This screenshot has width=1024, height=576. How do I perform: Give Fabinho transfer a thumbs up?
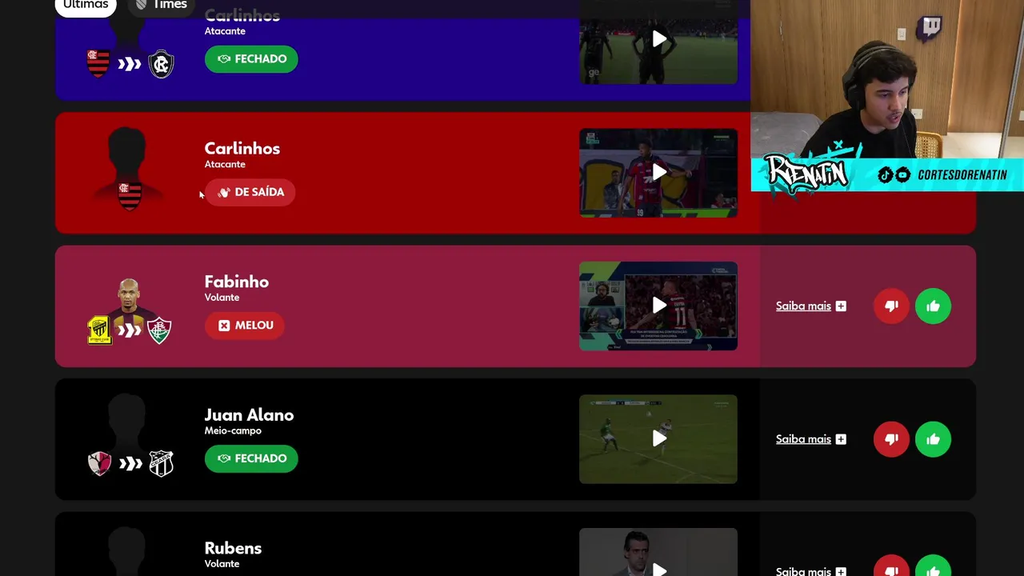click(x=933, y=306)
